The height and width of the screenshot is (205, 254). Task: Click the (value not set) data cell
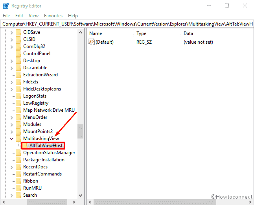[x=198, y=42]
